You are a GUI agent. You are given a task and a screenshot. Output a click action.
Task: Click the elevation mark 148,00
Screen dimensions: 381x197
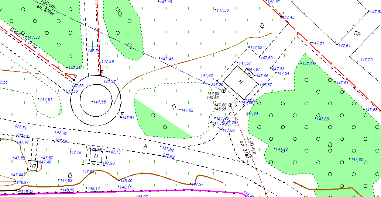126,181
